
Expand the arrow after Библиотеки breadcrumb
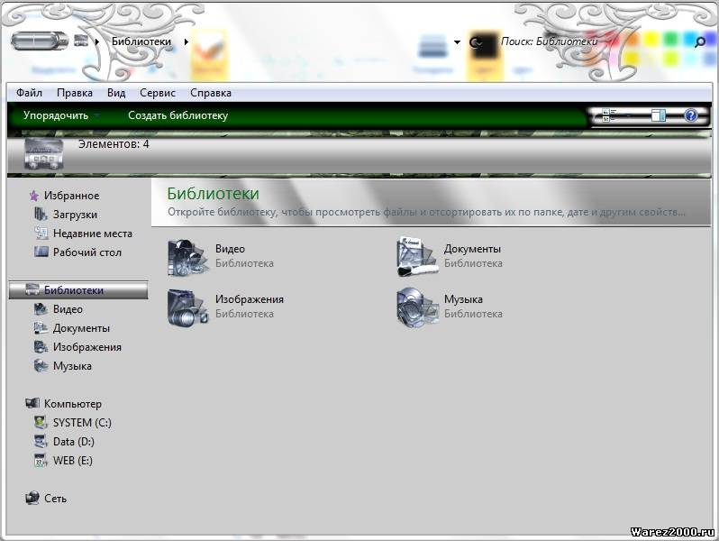186,41
